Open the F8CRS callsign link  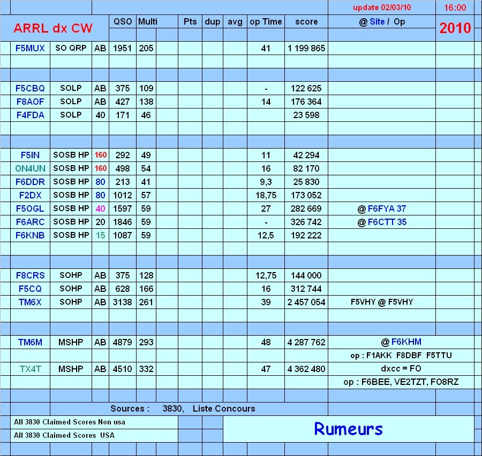[30, 275]
